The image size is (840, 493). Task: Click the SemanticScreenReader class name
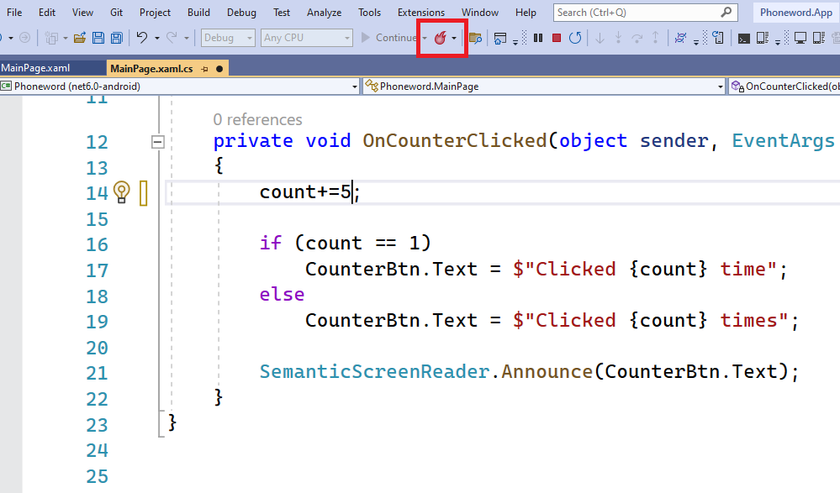click(374, 371)
